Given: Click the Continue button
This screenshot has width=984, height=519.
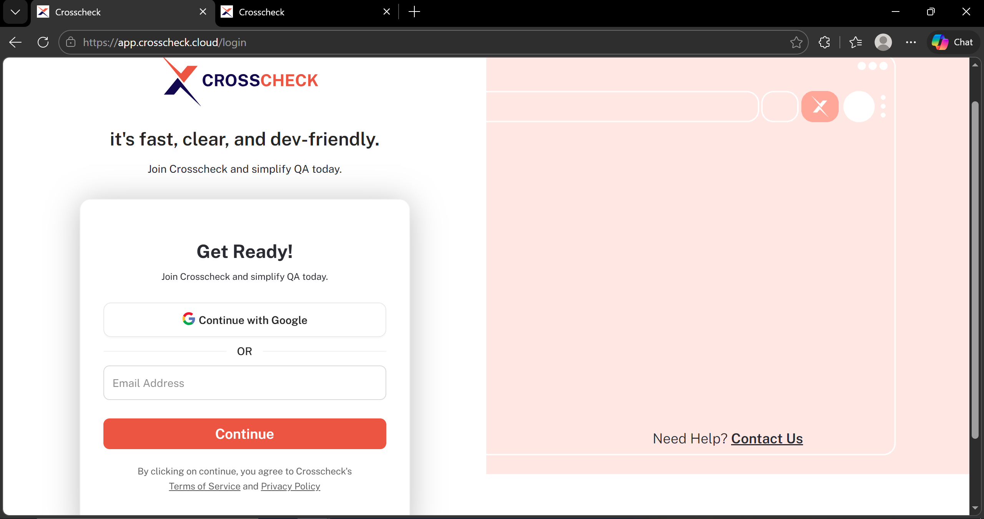Looking at the screenshot, I should tap(244, 433).
